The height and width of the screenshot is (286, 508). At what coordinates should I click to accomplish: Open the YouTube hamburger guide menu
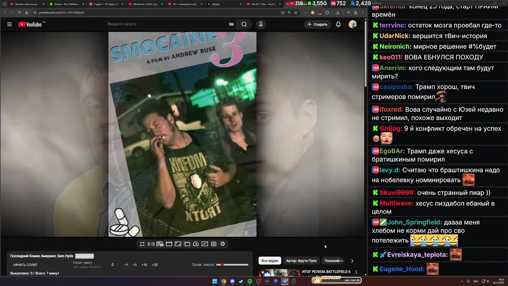(10, 24)
